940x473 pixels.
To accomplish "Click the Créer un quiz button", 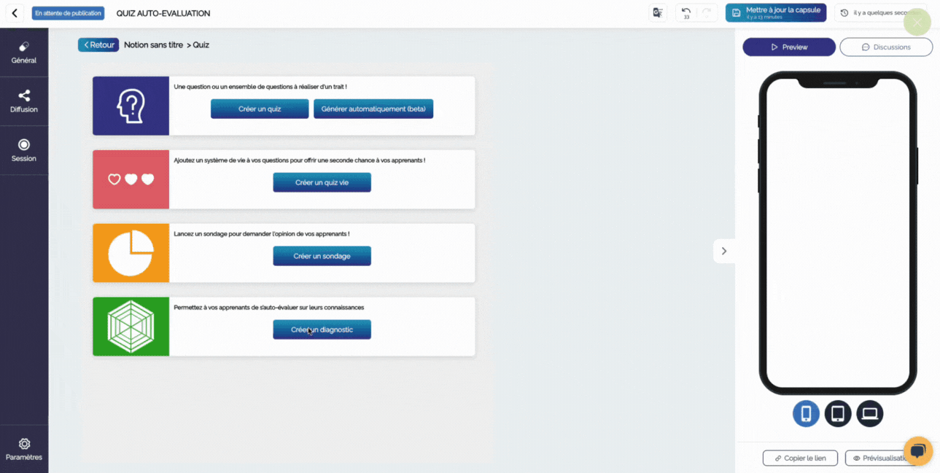I will click(x=260, y=109).
